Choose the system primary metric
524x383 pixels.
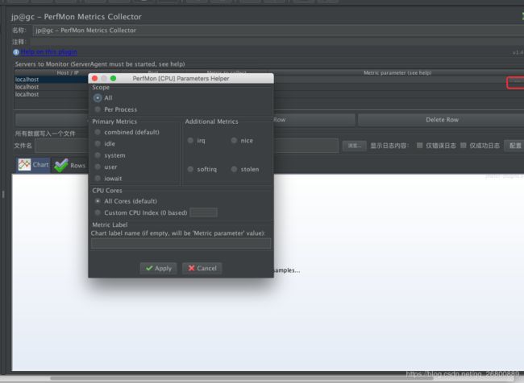(x=98, y=155)
